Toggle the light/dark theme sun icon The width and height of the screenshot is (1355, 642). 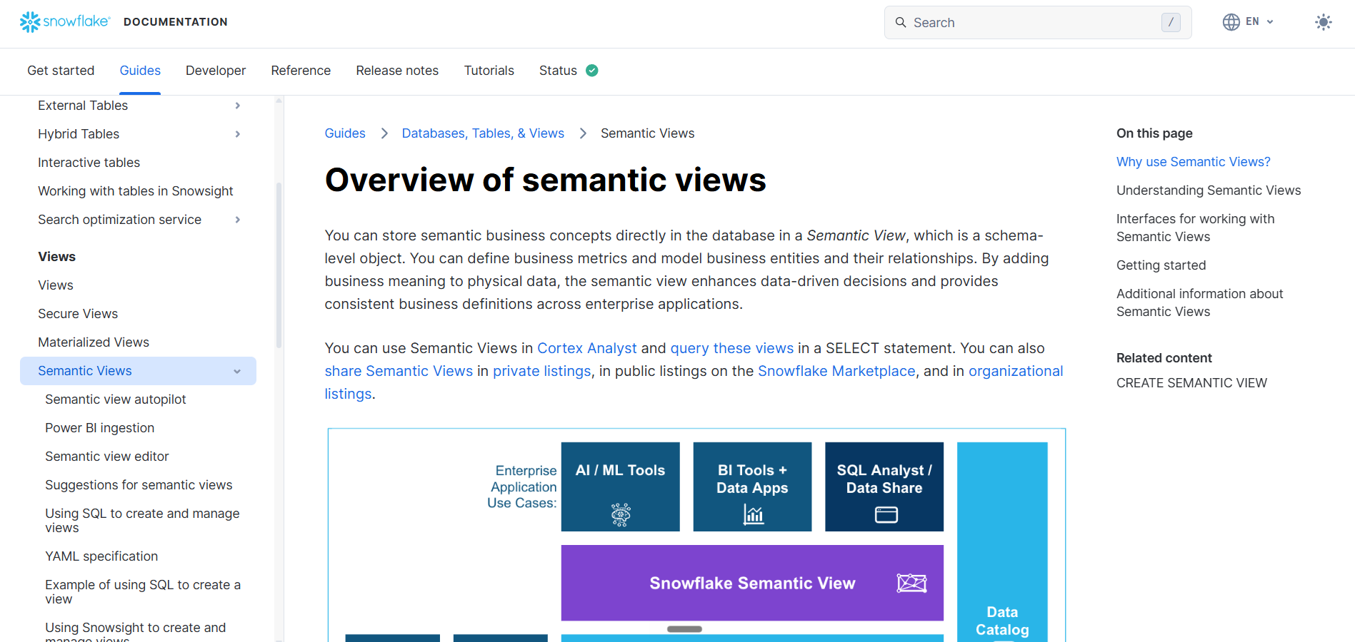[1324, 22]
